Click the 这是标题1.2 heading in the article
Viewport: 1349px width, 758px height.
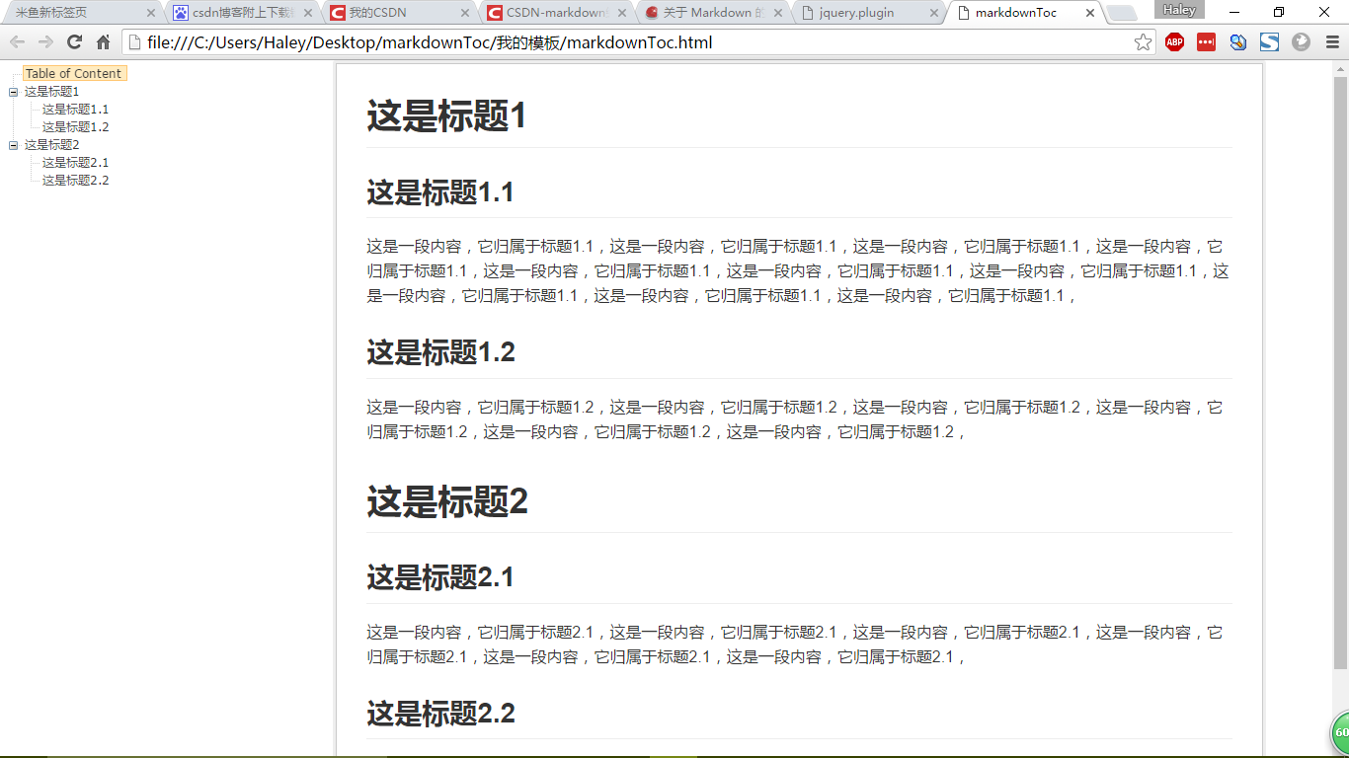tap(440, 352)
